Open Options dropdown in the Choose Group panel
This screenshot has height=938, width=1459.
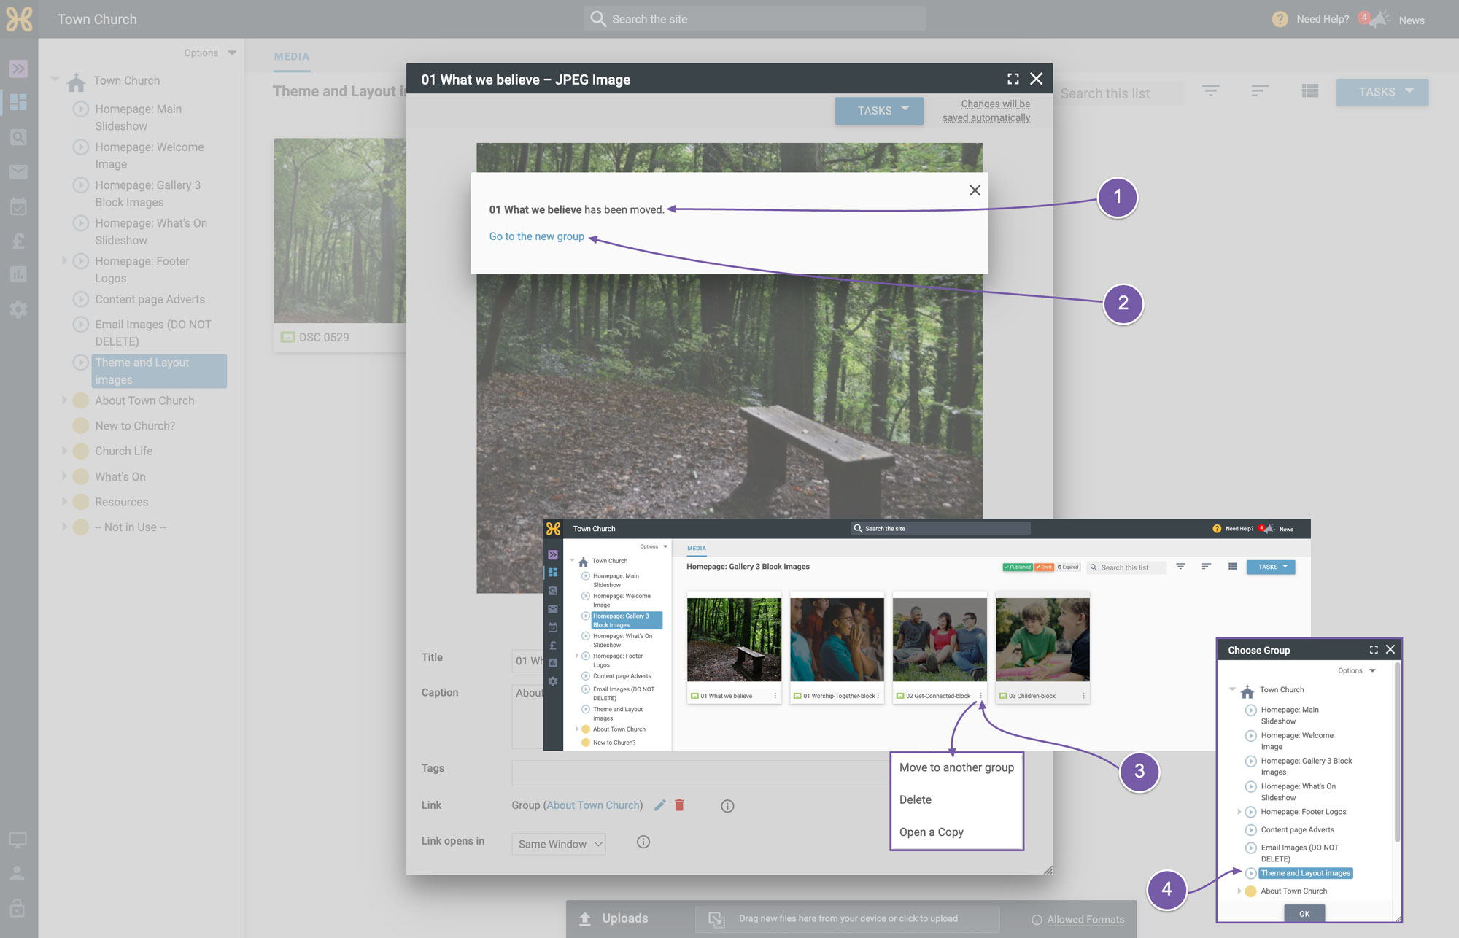click(x=1356, y=670)
